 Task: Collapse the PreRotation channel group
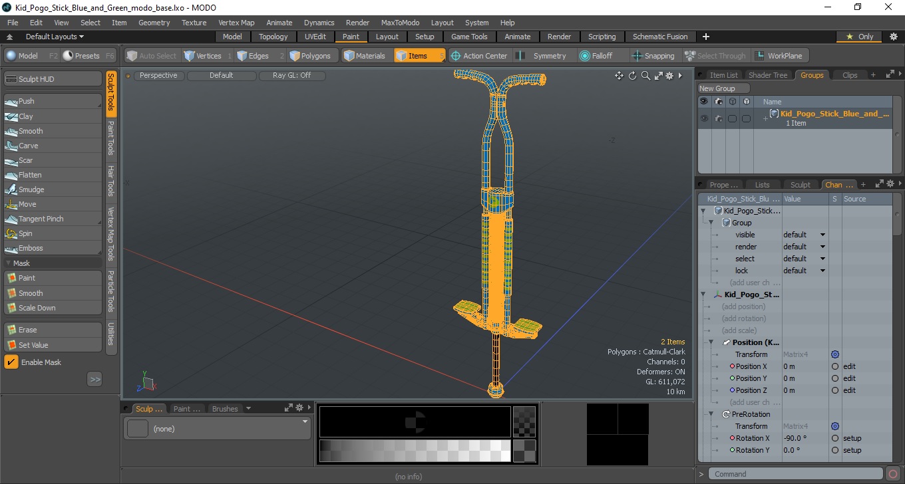pyautogui.click(x=711, y=414)
